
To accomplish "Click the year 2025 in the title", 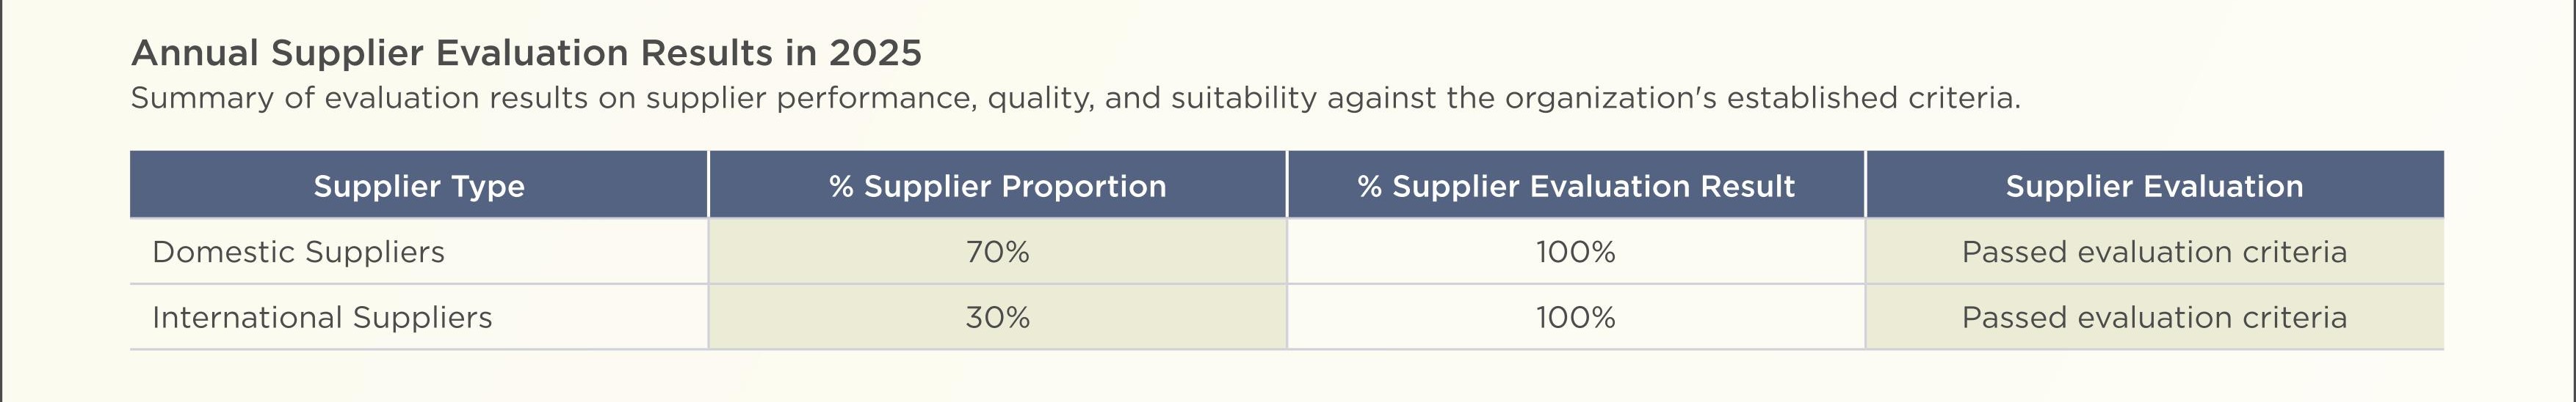I will (875, 53).
